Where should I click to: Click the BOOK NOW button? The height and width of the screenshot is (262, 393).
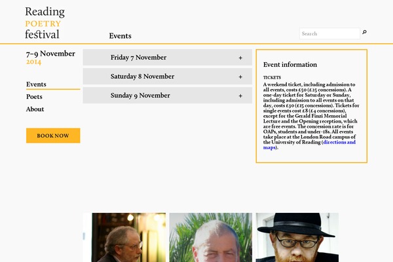click(53, 136)
